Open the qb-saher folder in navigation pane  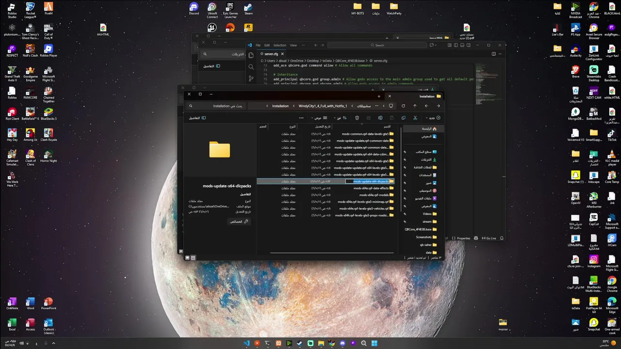click(x=428, y=245)
